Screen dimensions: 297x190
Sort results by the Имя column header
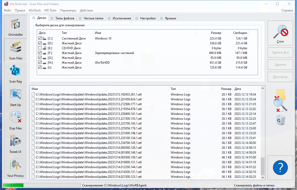point(100,89)
